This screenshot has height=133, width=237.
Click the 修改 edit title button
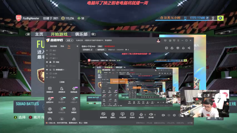point(100,46)
